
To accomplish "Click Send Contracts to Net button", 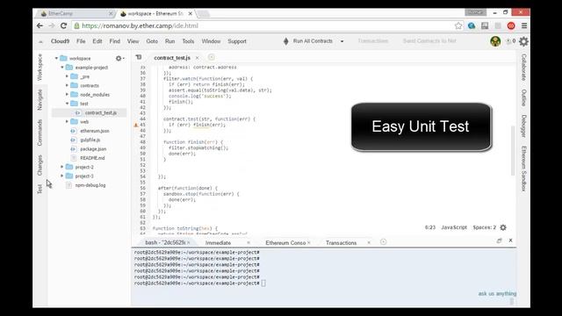I will coord(429,41).
